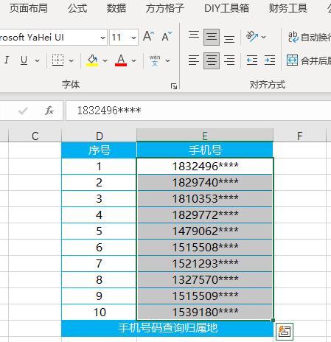The width and height of the screenshot is (331, 342).
Task: Increase indent
Action: tap(270, 60)
